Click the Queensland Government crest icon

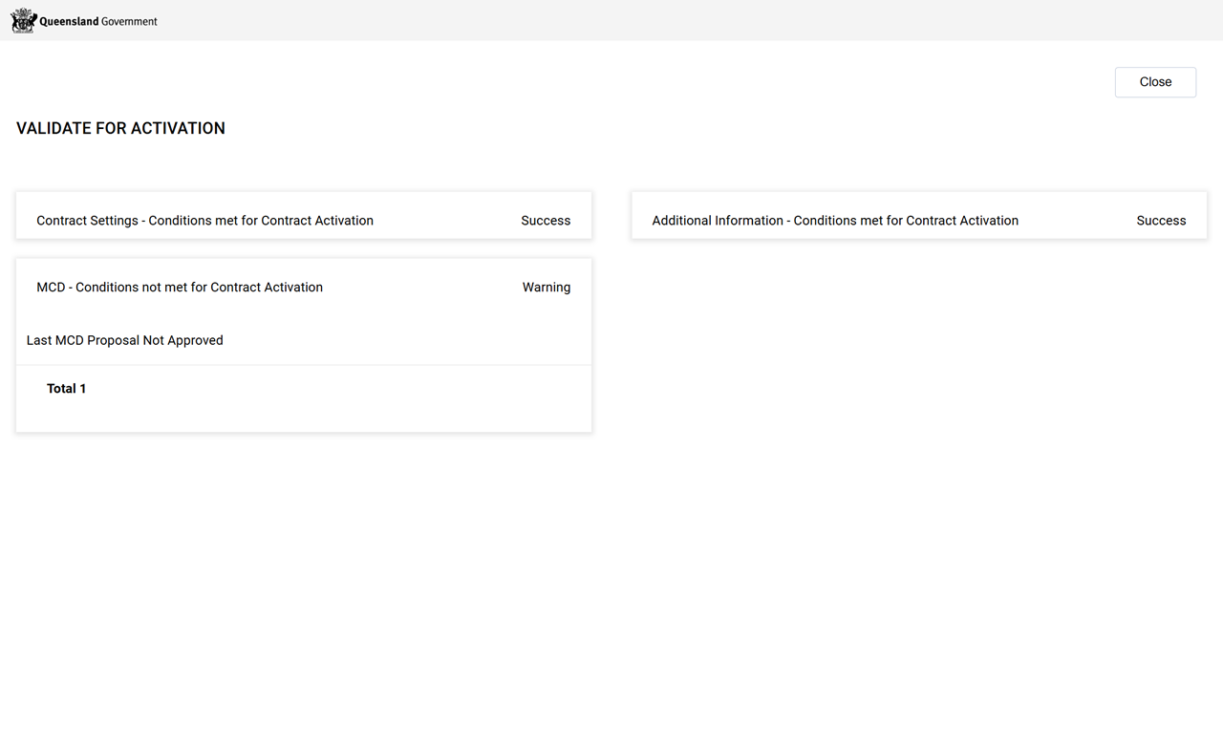(23, 20)
